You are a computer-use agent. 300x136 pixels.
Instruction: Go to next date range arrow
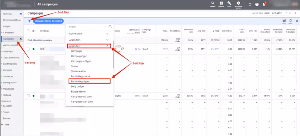295,13
